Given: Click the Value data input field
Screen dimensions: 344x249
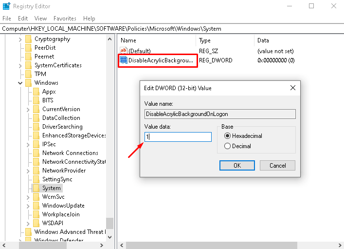Looking at the screenshot, I should click(x=178, y=137).
